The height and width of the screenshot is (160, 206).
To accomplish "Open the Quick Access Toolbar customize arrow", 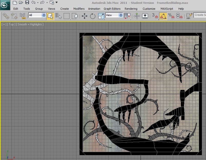I will coord(56,2).
